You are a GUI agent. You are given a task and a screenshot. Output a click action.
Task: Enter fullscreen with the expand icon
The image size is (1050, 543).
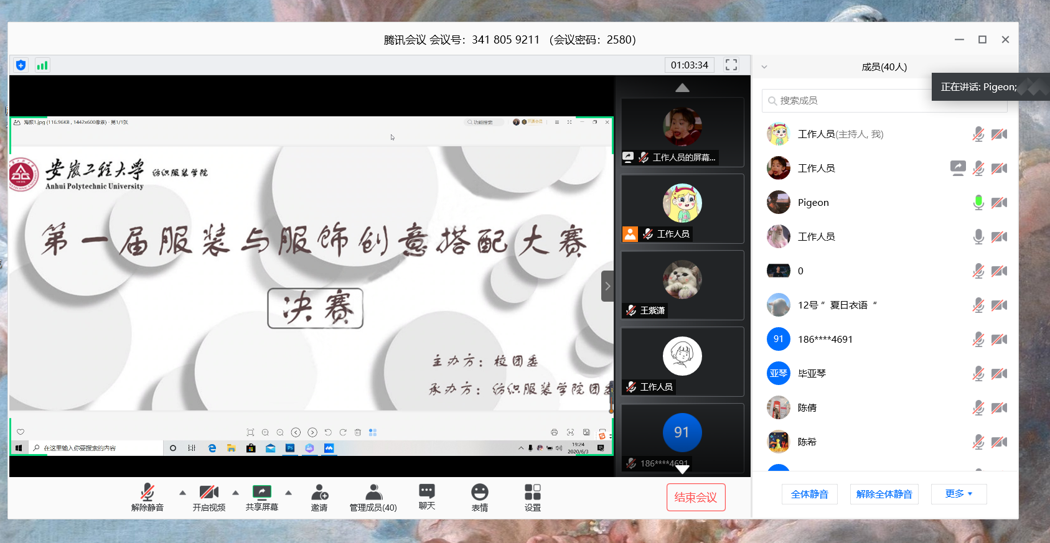(x=731, y=65)
